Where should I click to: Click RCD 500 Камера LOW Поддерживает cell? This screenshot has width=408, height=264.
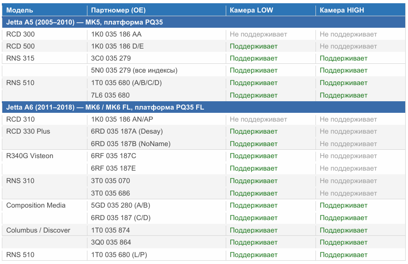253,46
